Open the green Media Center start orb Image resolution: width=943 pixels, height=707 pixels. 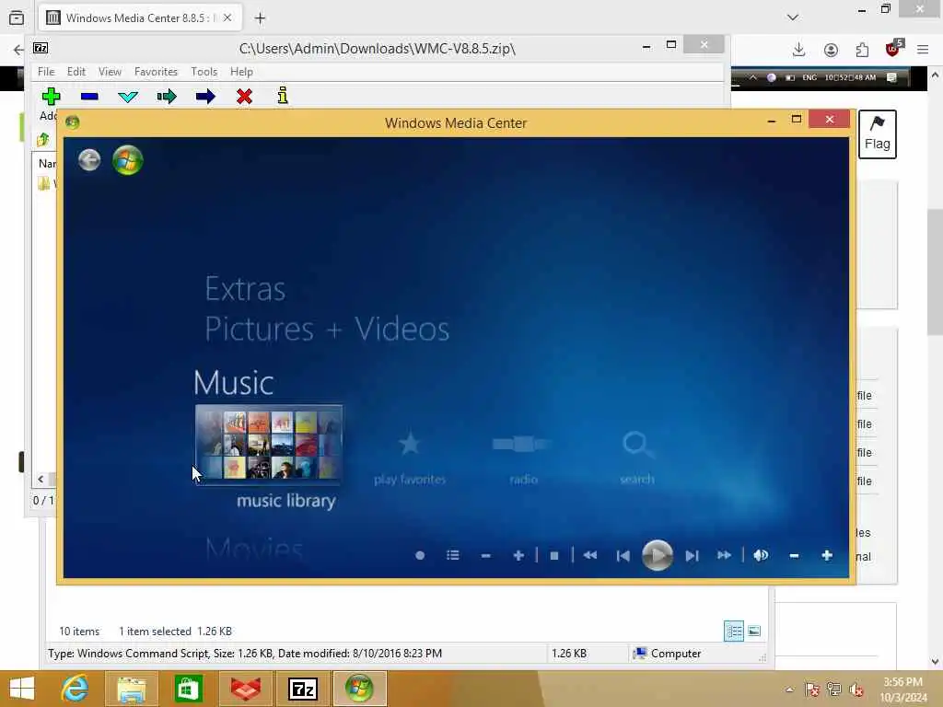point(127,160)
